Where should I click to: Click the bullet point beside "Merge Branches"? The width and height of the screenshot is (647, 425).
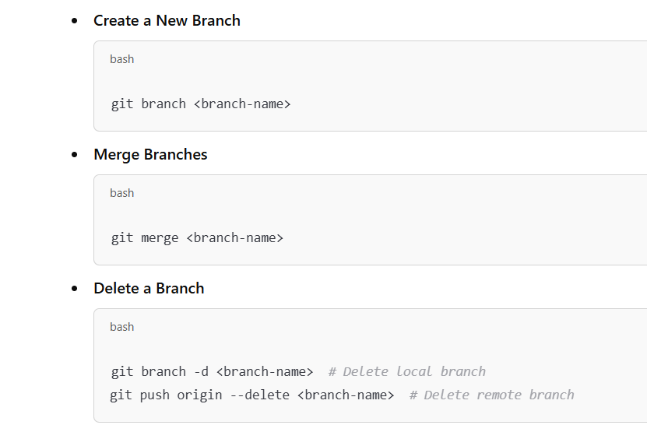click(x=75, y=155)
